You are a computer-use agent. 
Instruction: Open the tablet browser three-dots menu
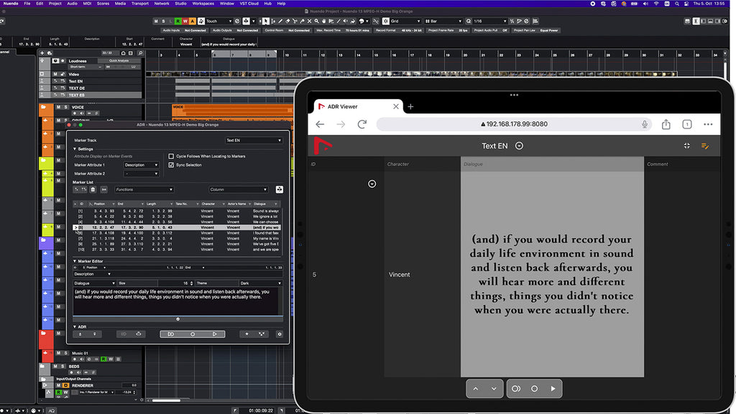708,124
